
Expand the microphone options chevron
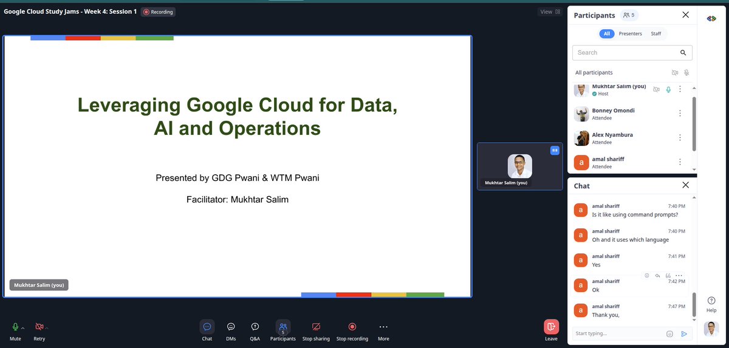pos(22,329)
